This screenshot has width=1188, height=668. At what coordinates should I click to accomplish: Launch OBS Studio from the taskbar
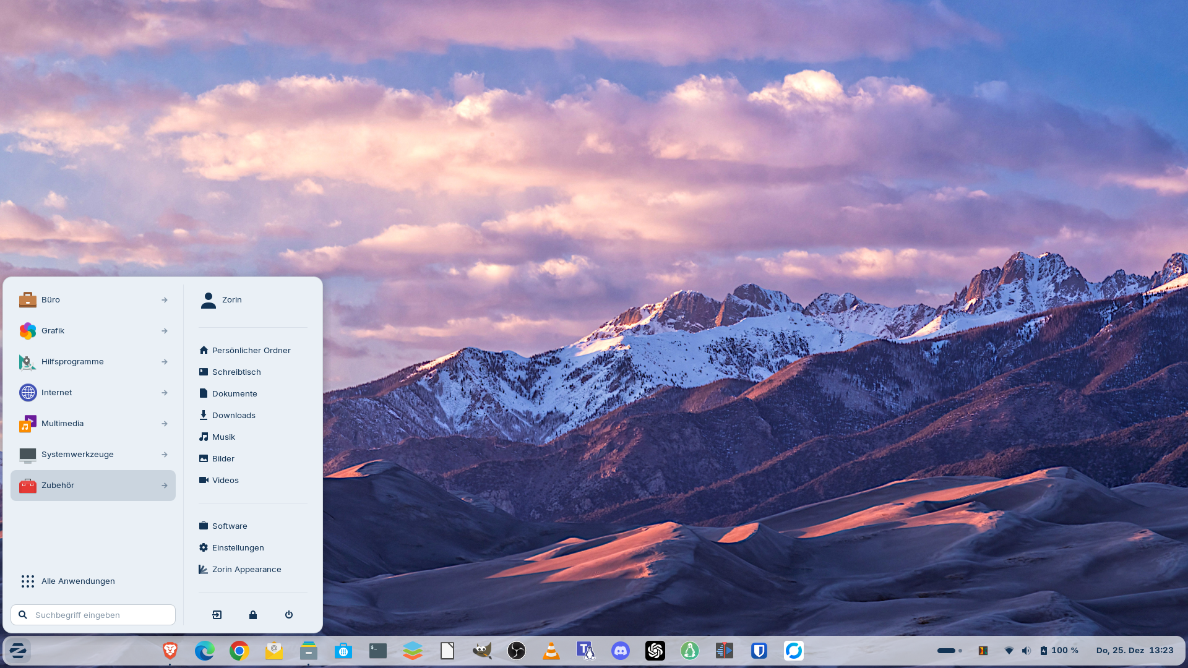point(517,650)
